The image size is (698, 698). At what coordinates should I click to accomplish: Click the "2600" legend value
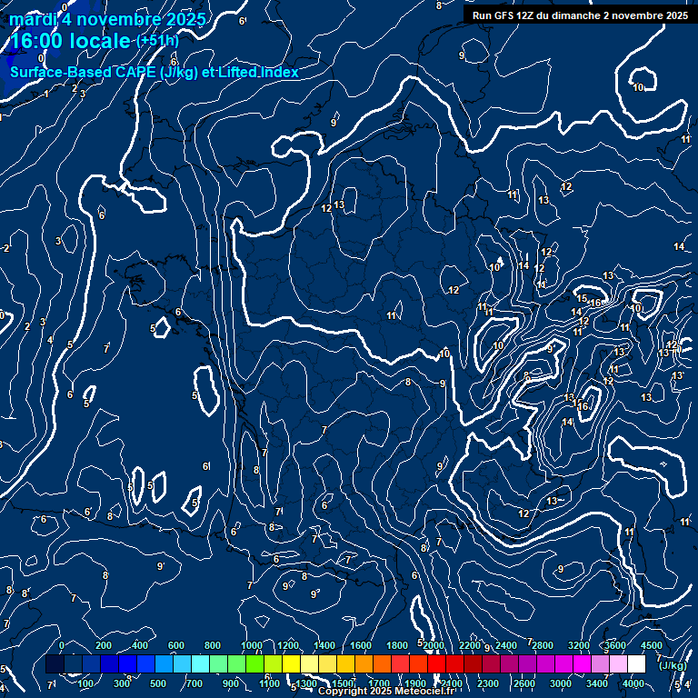tap(524, 683)
